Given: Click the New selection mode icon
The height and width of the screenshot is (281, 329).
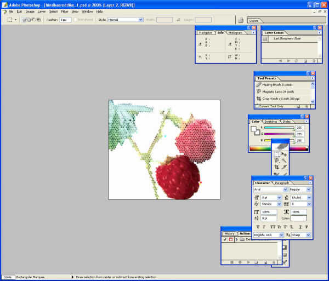Looking at the screenshot, I should coord(24,20).
